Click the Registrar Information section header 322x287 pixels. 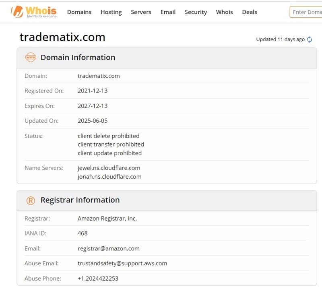[167, 200]
